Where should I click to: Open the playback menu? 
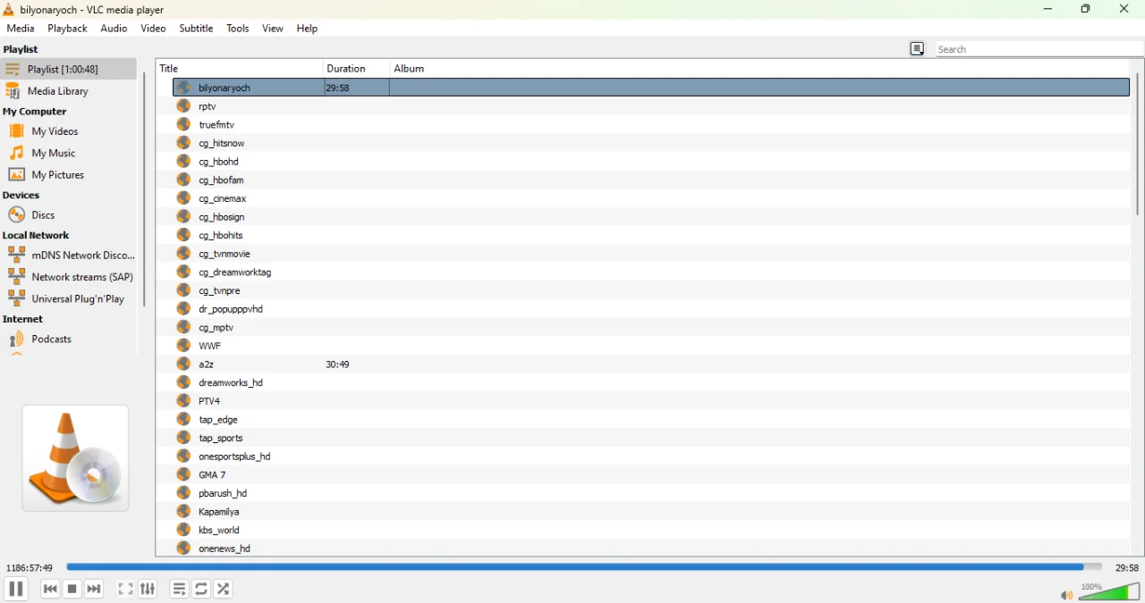click(67, 29)
